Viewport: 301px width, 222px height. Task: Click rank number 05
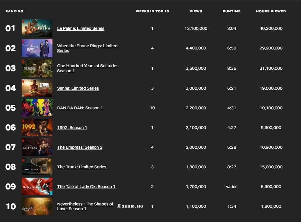click(11, 108)
